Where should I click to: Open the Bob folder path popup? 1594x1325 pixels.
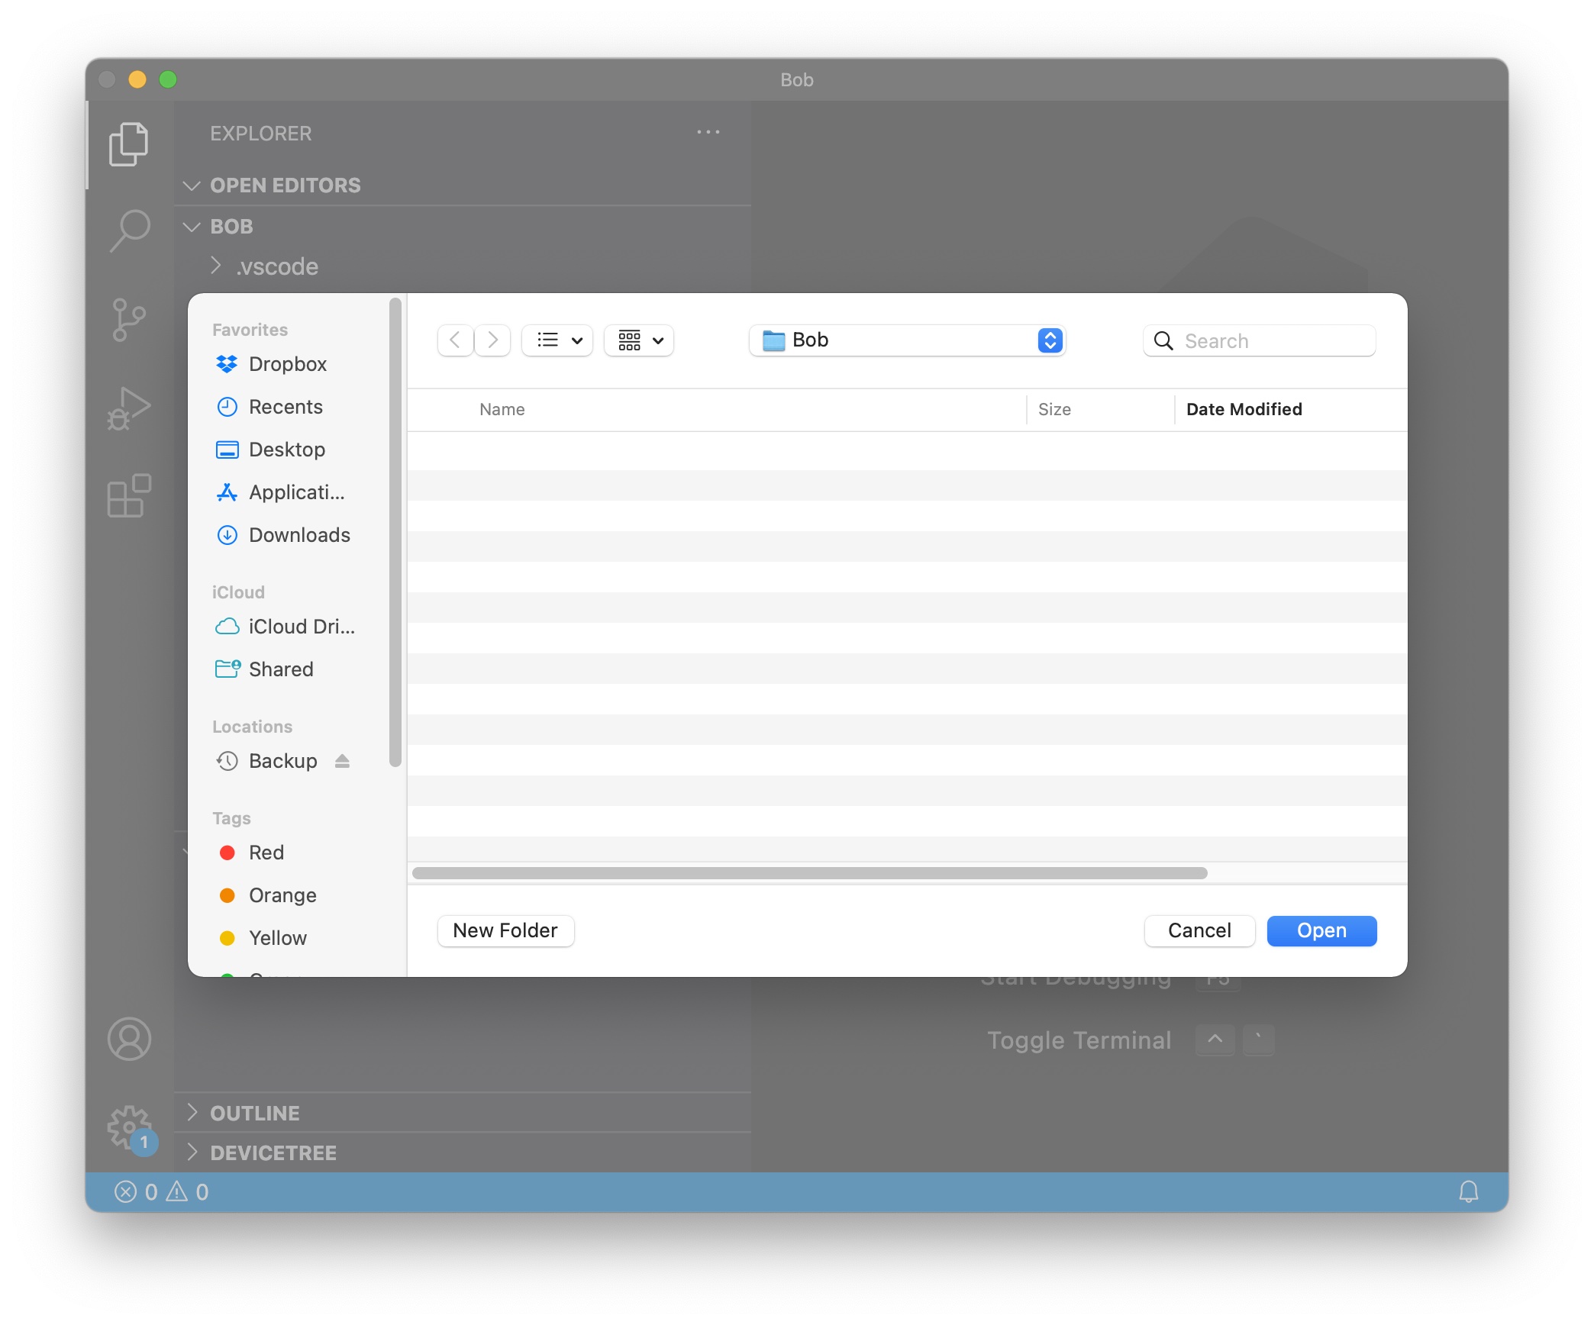(x=907, y=340)
